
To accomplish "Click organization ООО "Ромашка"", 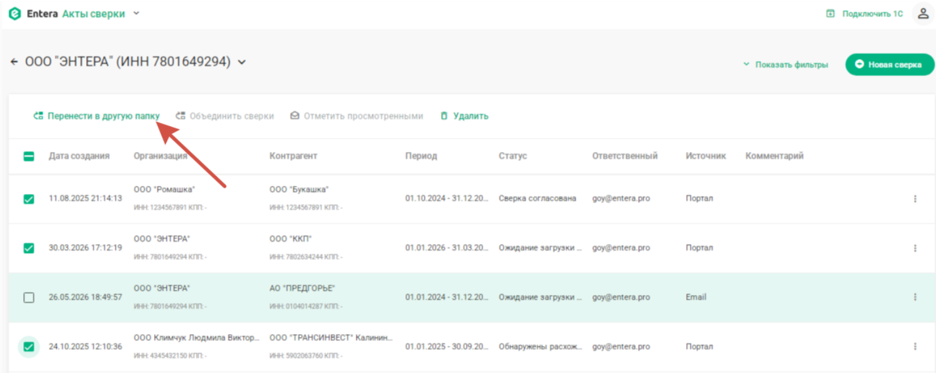I will pyautogui.click(x=164, y=190).
